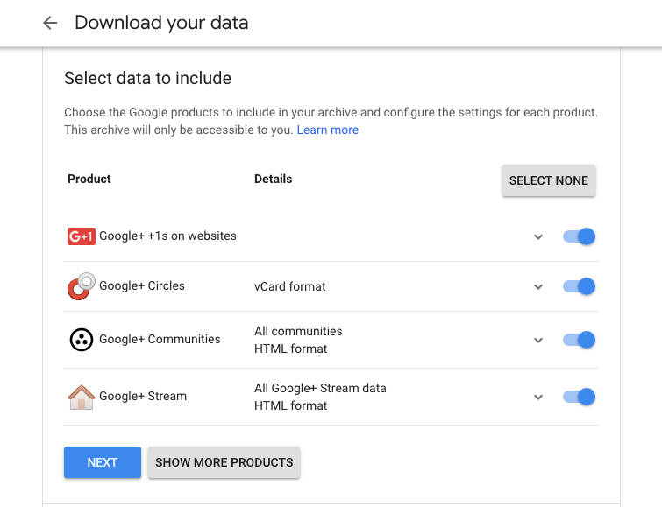Expand the Google+ Circles settings chevron
Viewport: 662px width, 507px height.
click(x=538, y=287)
